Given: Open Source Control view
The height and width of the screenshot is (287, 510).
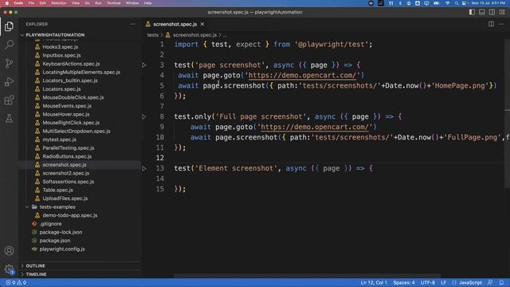Looking at the screenshot, I should click(x=9, y=63).
